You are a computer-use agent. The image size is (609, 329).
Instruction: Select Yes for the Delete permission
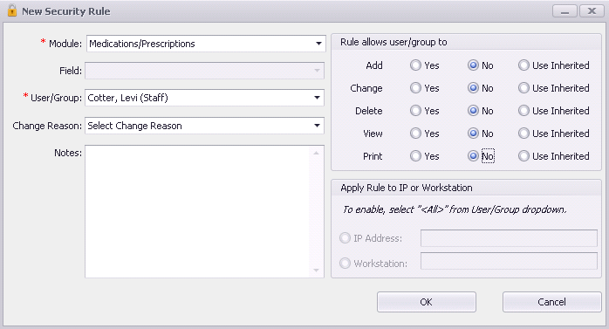[415, 111]
